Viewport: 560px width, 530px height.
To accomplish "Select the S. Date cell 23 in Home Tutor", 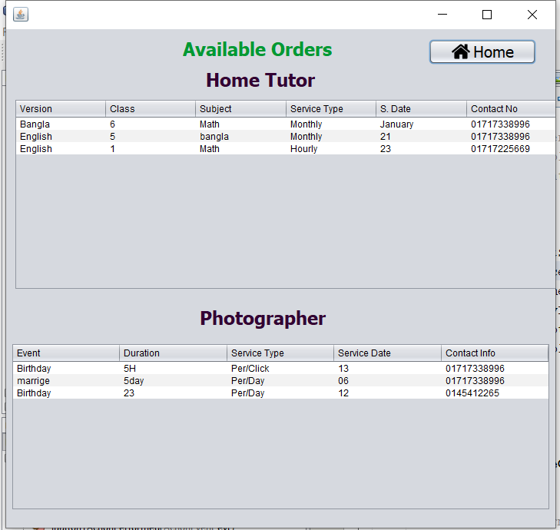I will tap(422, 149).
